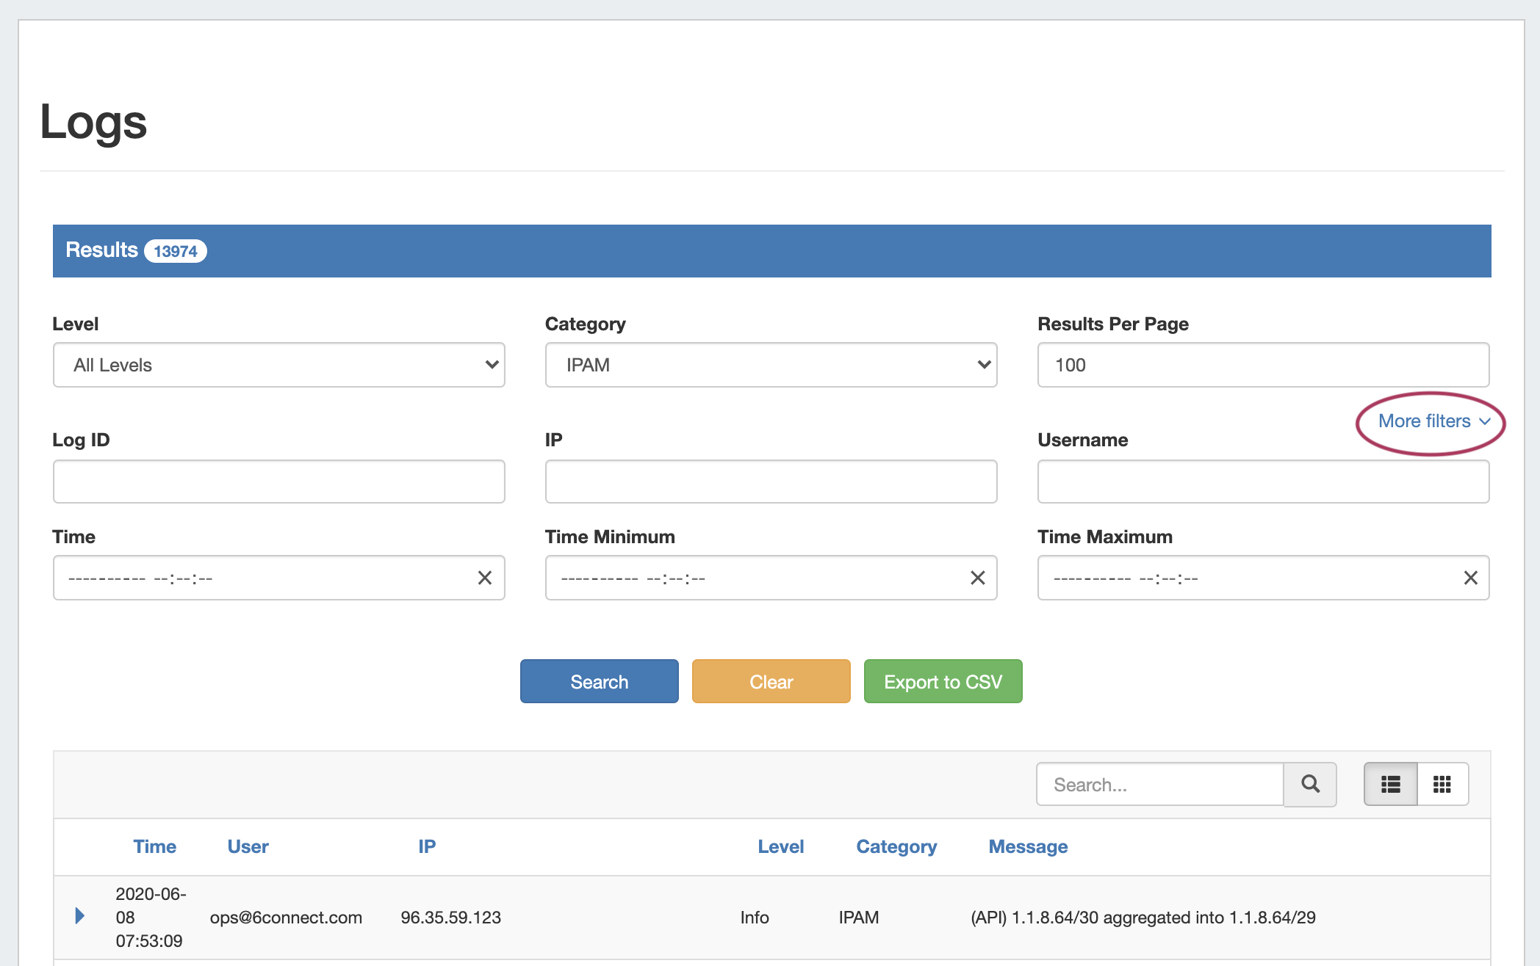Viewport: 1540px width, 966px height.
Task: Open the Category dropdown showing IPAM
Action: 771,365
